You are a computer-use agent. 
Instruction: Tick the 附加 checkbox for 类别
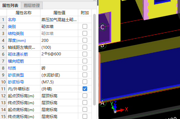pos(85,26)
